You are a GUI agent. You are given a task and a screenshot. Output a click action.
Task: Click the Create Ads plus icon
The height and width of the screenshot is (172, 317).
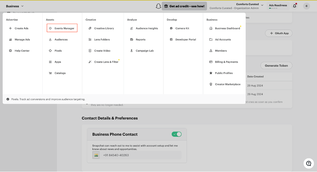click(x=10, y=28)
